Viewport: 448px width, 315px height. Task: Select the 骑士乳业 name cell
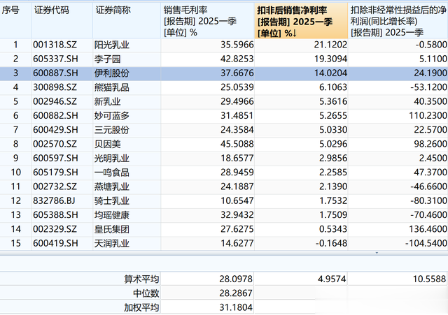coord(112,201)
